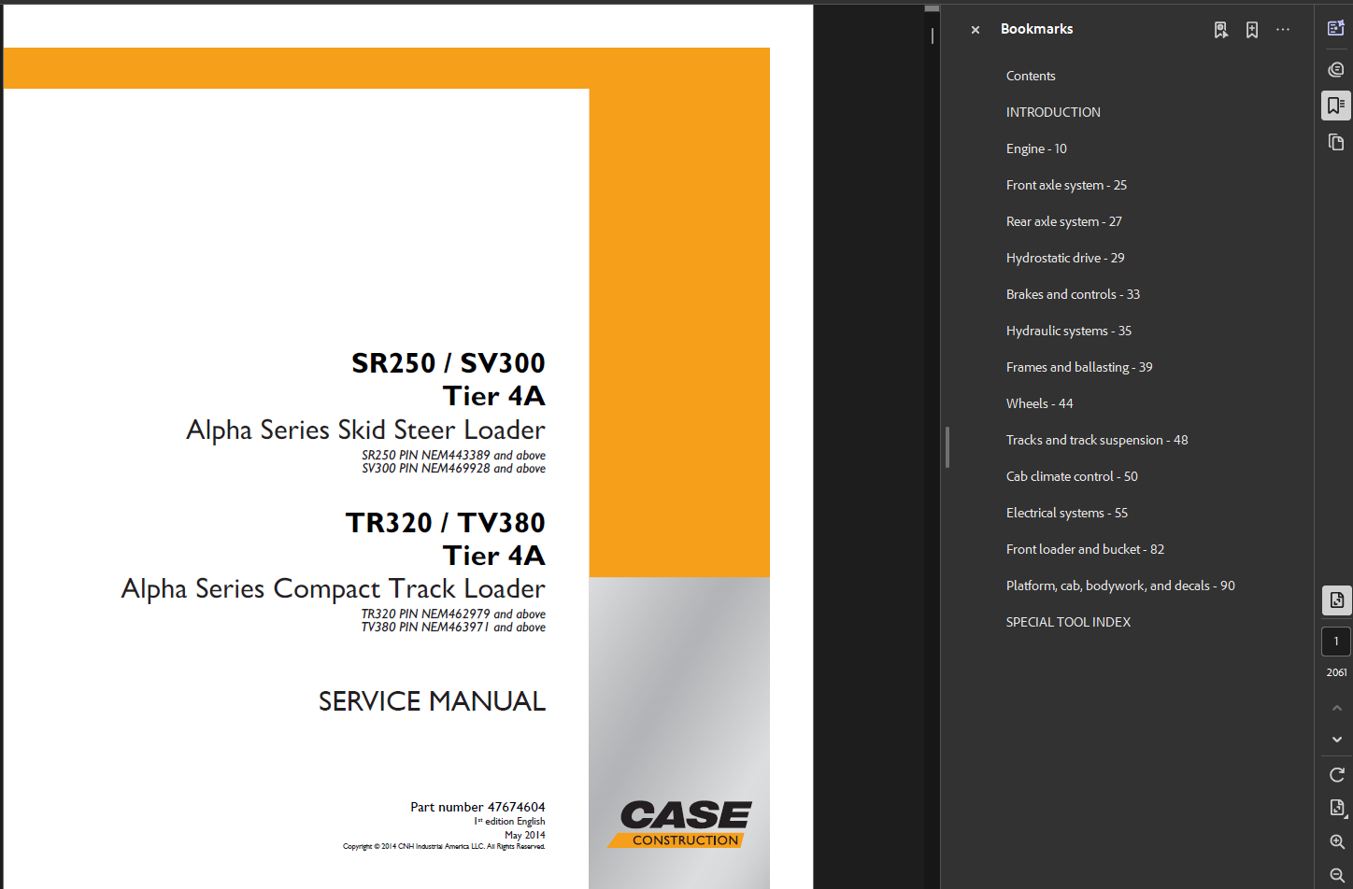1353x889 pixels.
Task: Jump to Front axle system - 25
Action: point(1066,186)
